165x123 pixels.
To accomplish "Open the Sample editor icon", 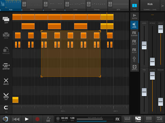I will pyautogui.click(x=134, y=68).
